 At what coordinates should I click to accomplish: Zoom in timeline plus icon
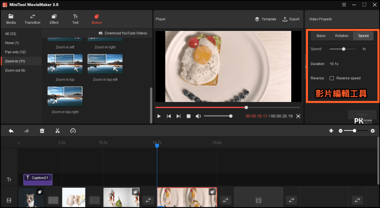pyautogui.click(x=372, y=131)
